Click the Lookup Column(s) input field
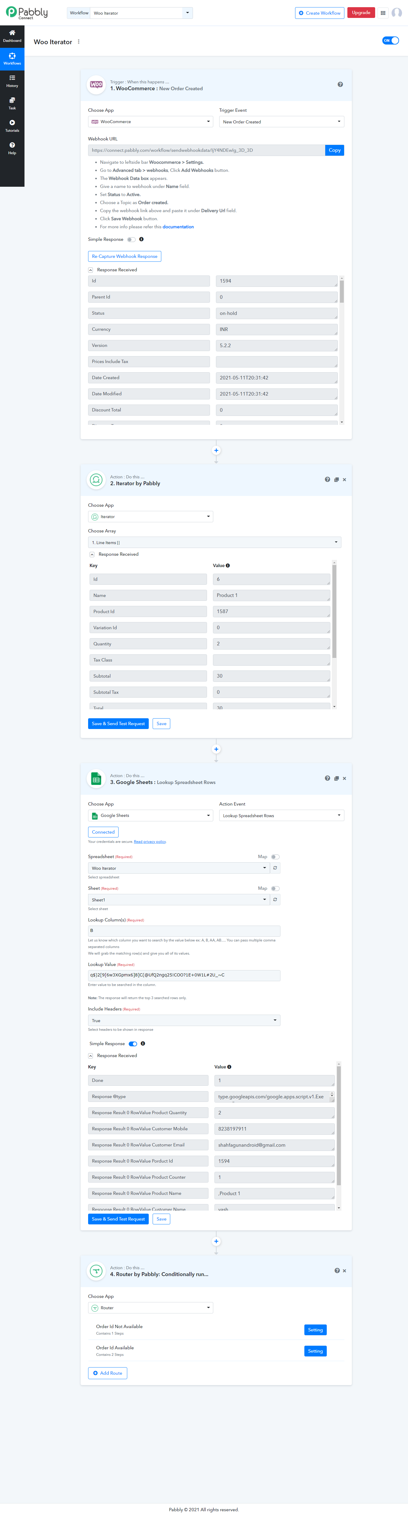408x1516 pixels. click(184, 930)
